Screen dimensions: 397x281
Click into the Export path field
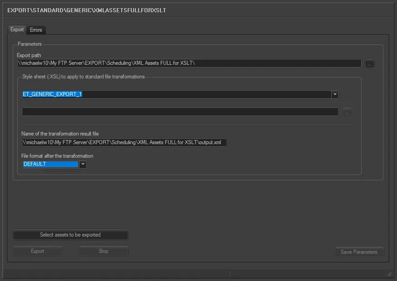pyautogui.click(x=189, y=63)
